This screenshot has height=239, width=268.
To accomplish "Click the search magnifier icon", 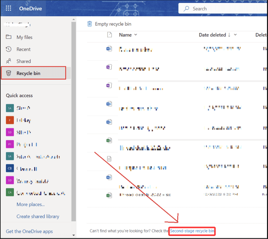I will 186,8.
